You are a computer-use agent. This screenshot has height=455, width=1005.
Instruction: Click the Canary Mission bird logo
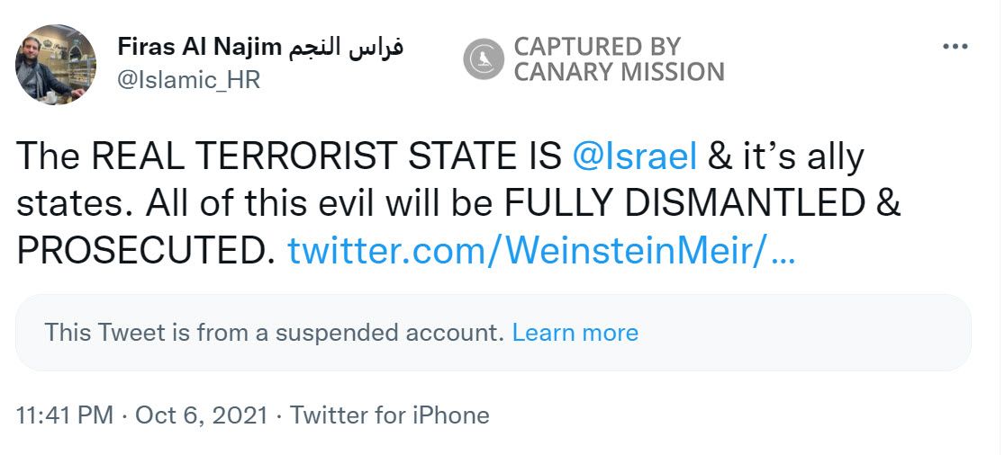tap(484, 59)
